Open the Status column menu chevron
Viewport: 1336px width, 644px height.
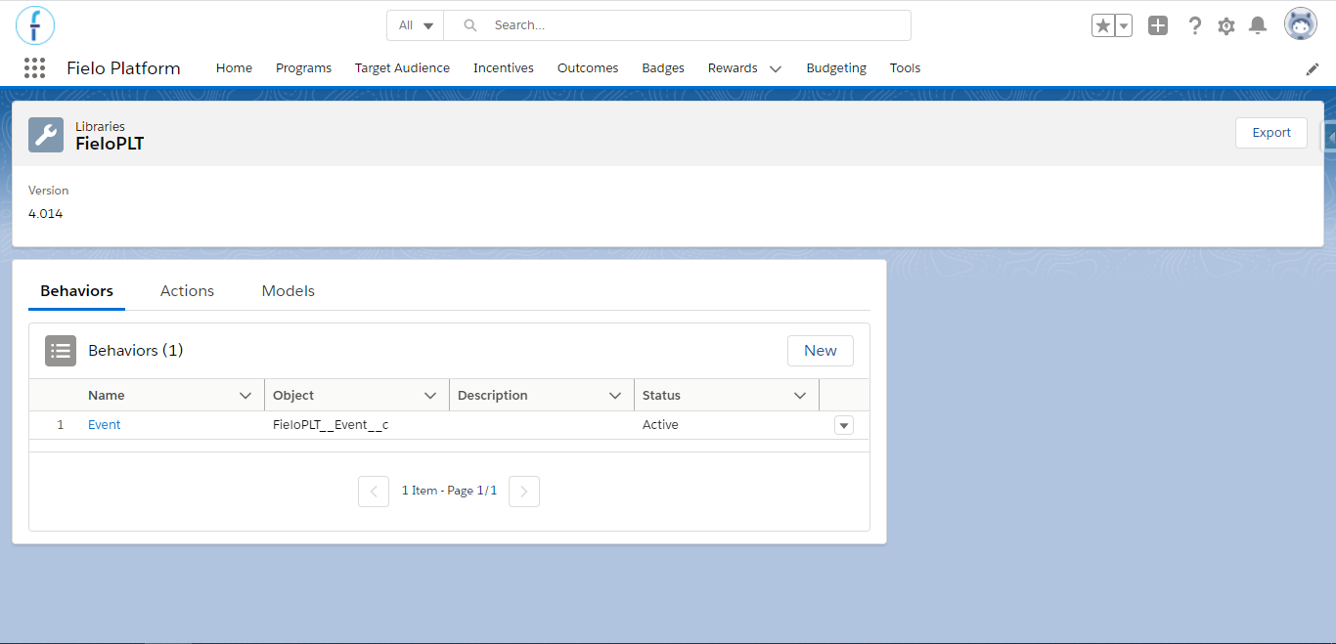(800, 396)
